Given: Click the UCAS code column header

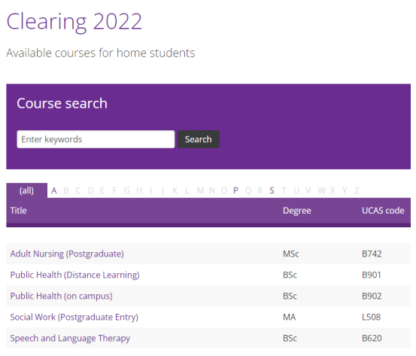Looking at the screenshot, I should [x=383, y=211].
